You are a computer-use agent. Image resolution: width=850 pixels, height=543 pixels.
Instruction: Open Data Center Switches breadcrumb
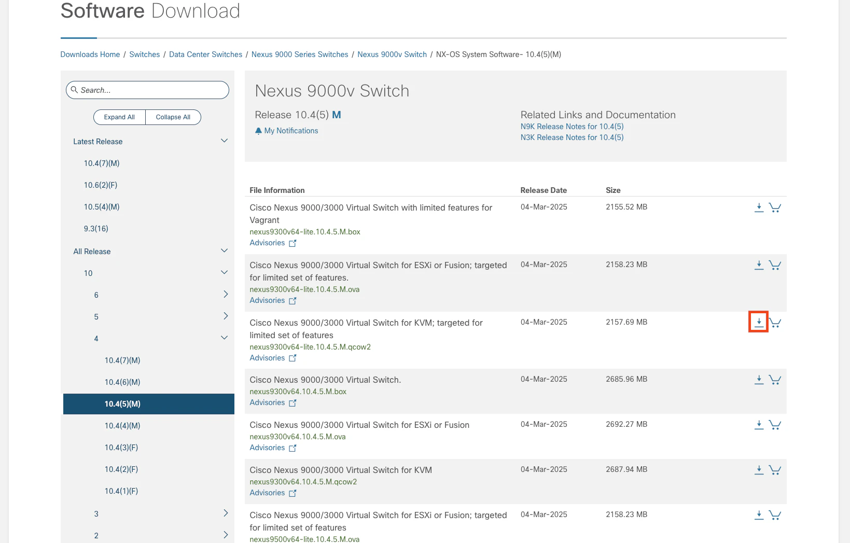pyautogui.click(x=205, y=54)
